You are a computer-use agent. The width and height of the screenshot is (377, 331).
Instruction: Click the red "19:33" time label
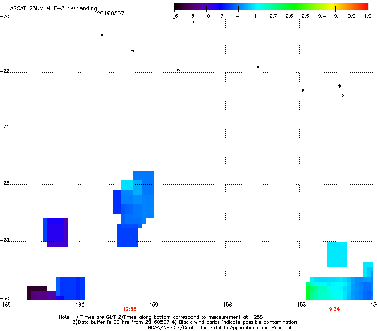pos(129,309)
